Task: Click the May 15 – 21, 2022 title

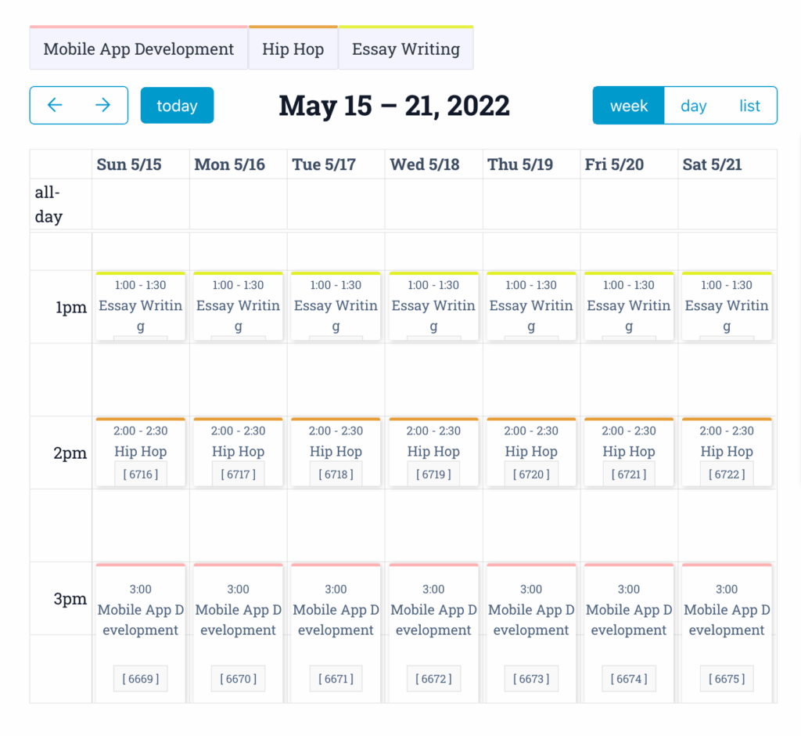Action: click(x=394, y=106)
